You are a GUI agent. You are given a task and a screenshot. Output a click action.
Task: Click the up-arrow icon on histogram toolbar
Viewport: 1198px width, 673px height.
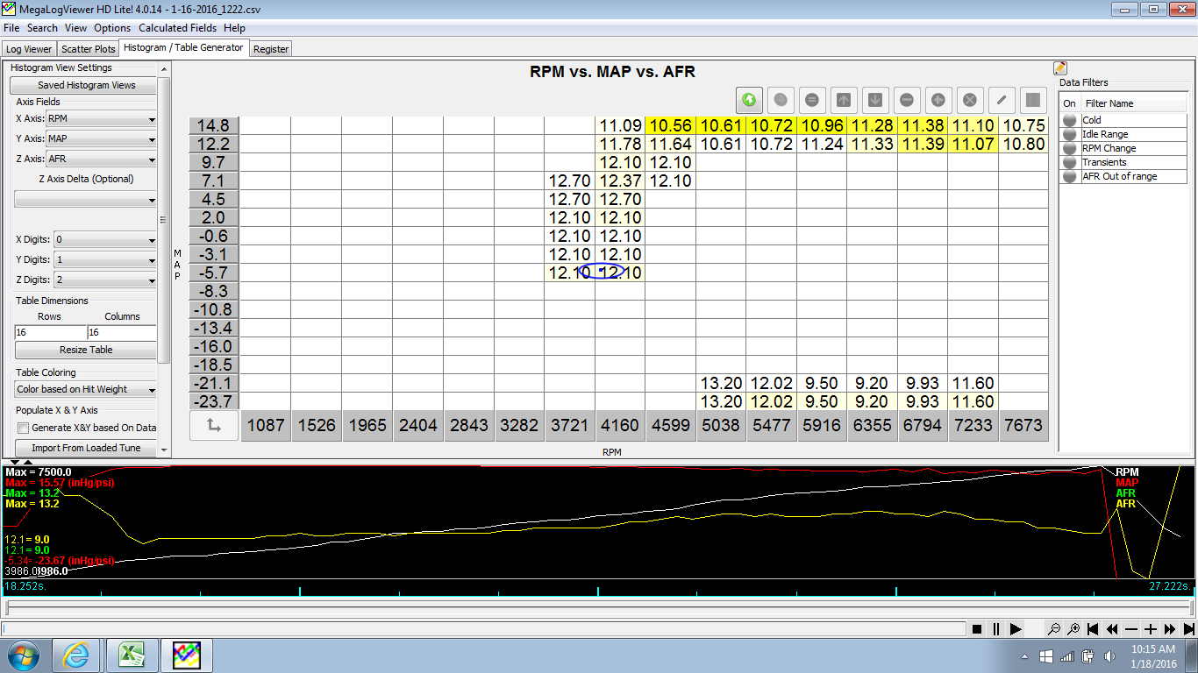[844, 100]
